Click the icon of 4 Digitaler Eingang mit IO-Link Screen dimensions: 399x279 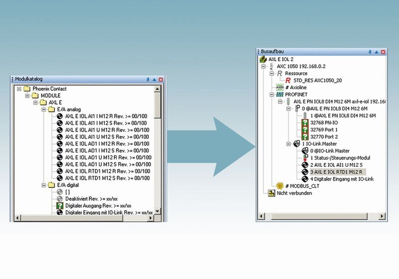click(x=305, y=179)
